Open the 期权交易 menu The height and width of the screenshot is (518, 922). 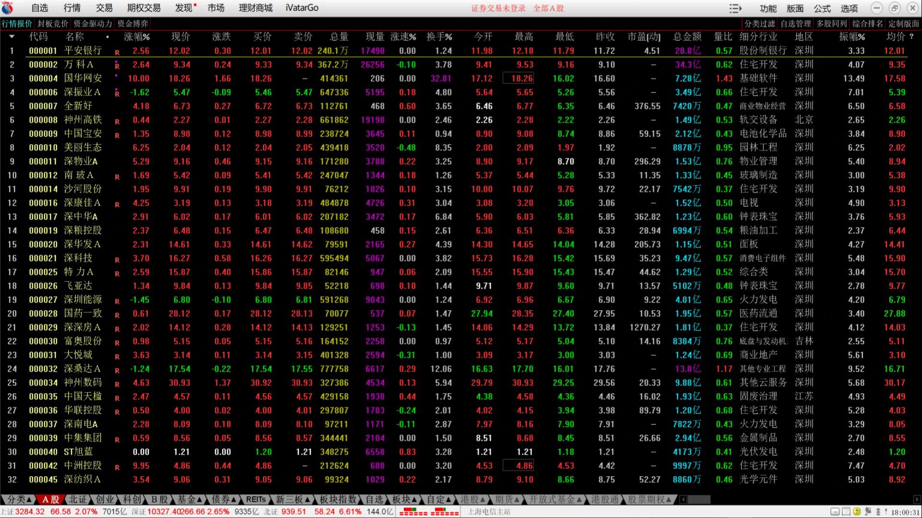coord(144,8)
